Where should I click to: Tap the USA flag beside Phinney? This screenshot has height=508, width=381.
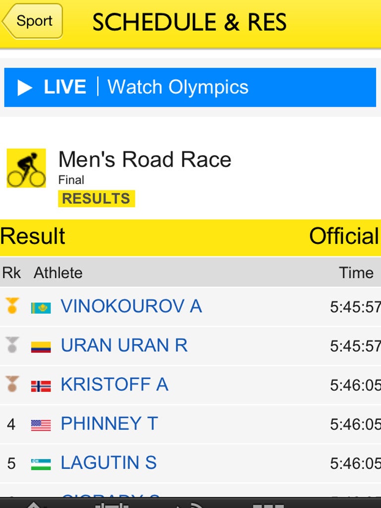click(41, 425)
